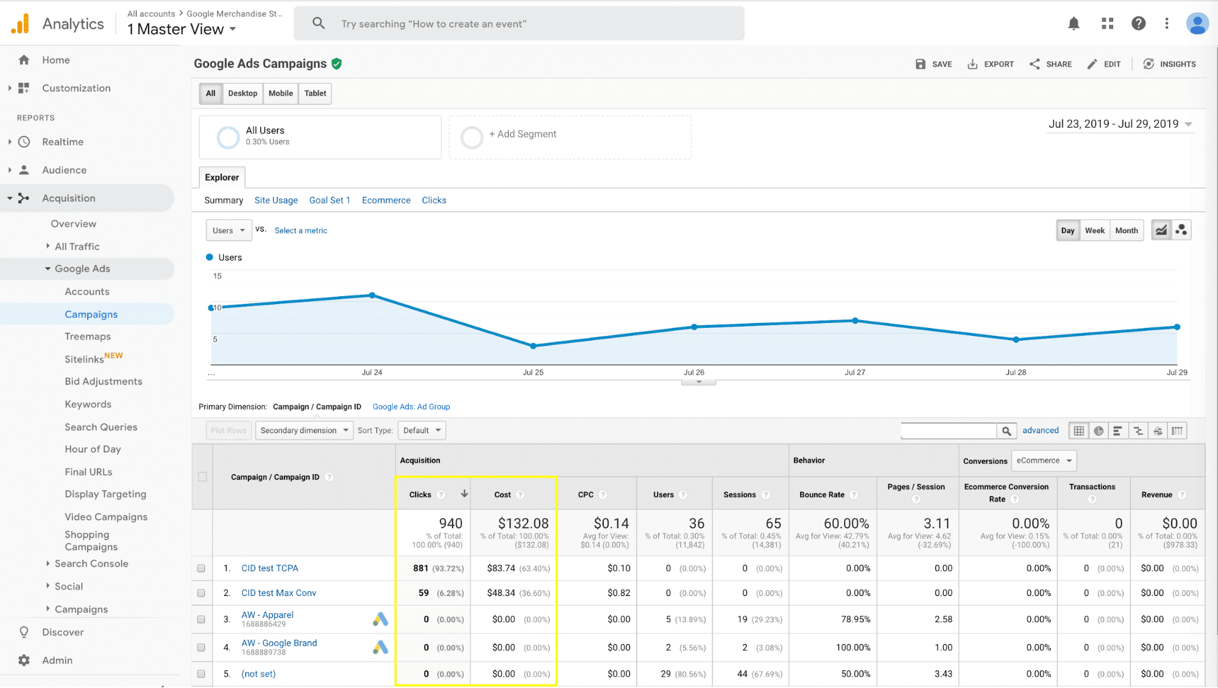Check the AW - Apparel row checkbox

click(x=201, y=620)
